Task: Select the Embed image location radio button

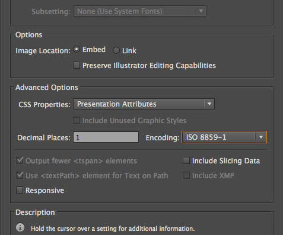Action: (x=77, y=49)
